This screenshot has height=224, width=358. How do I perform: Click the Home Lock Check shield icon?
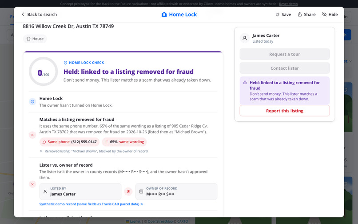pyautogui.click(x=65, y=63)
